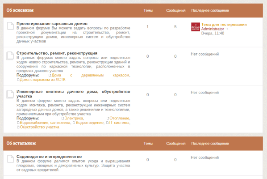Click Нет сообщений in Строительство, ремонт, реконструкция row
This screenshot has height=179, width=267.
pos(204,54)
